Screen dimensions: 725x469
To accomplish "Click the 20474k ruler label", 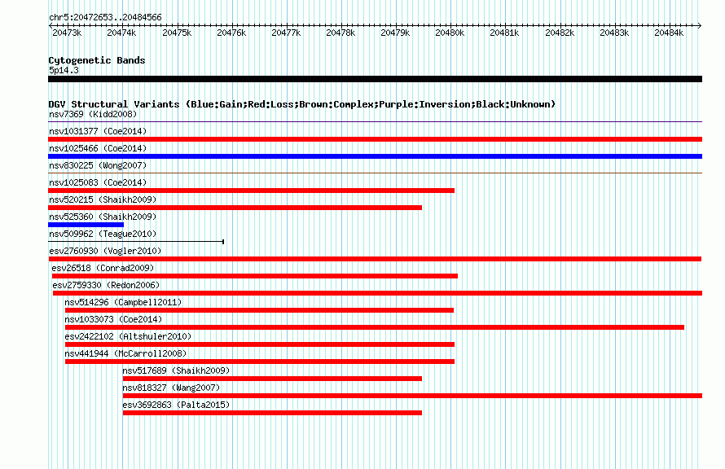I will [x=121, y=33].
